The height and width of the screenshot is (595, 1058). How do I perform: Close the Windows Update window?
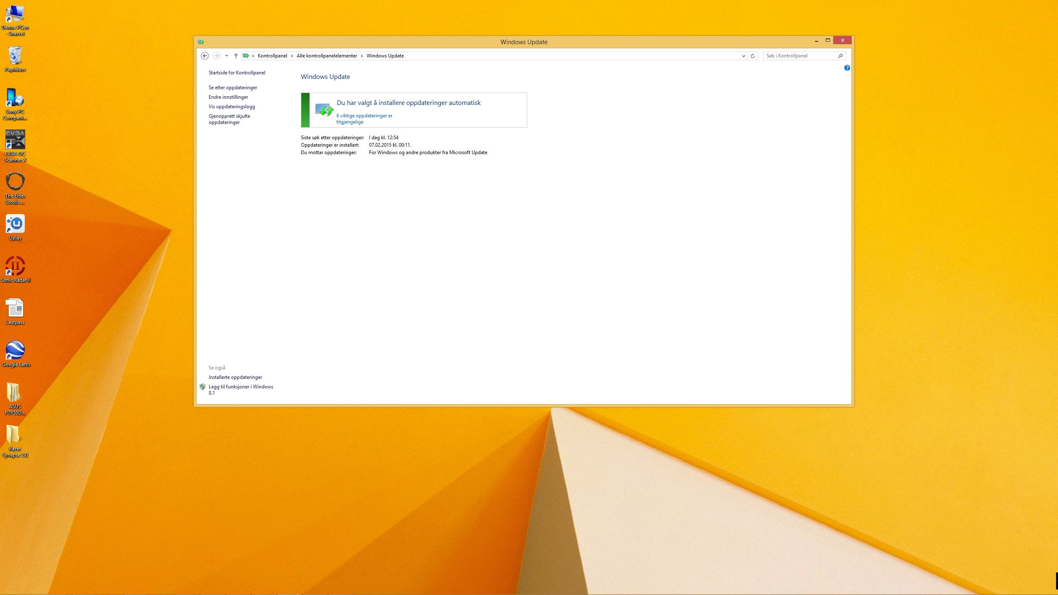(842, 40)
